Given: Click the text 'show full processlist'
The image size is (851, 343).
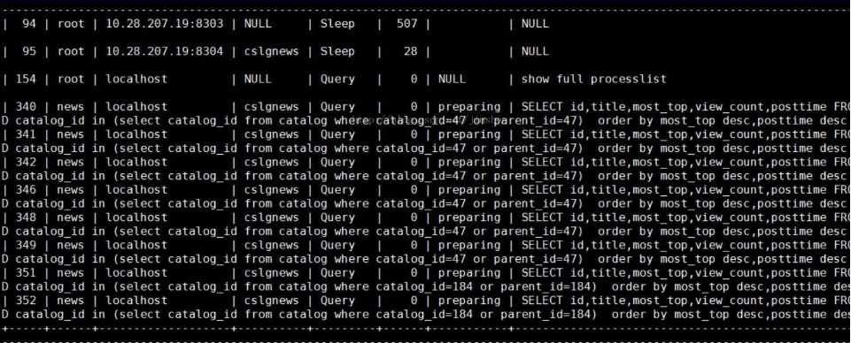Looking at the screenshot, I should (x=593, y=79).
